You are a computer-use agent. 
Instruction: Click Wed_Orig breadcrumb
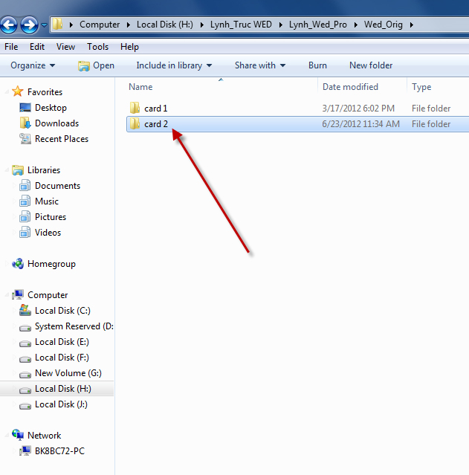click(x=384, y=25)
